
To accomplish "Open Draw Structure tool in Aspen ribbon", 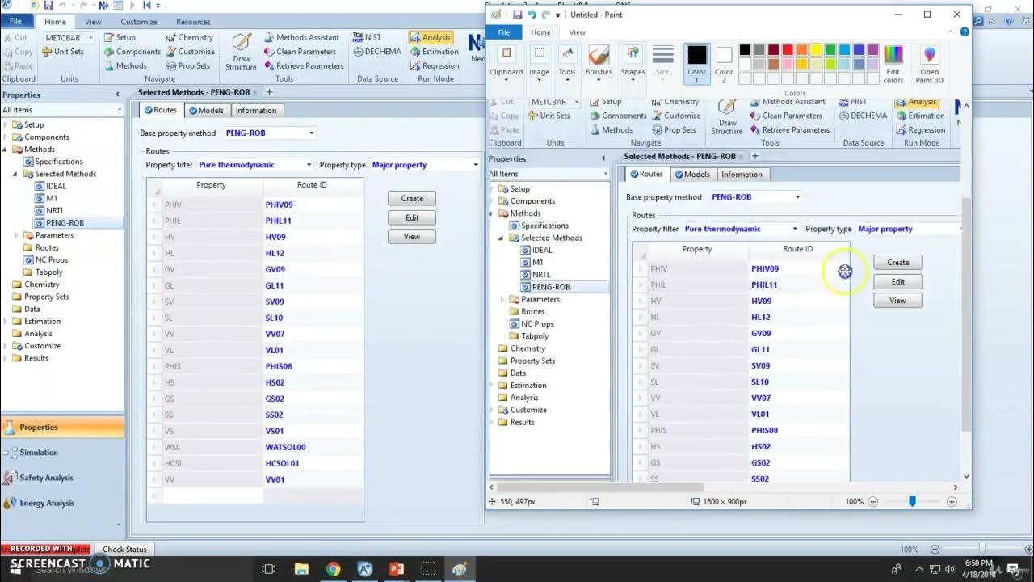I will click(x=241, y=52).
